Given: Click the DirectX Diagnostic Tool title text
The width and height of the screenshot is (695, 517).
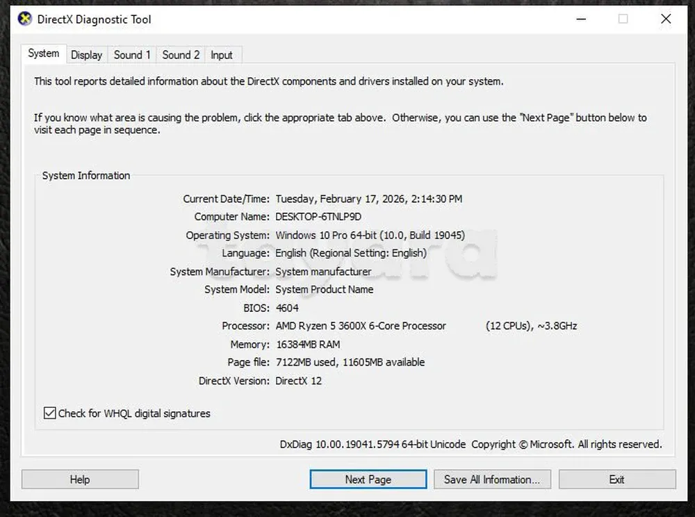Looking at the screenshot, I should 95,19.
